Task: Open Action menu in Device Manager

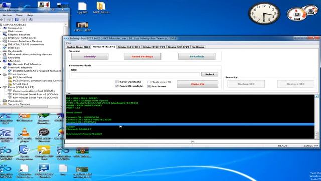Action: point(7,15)
